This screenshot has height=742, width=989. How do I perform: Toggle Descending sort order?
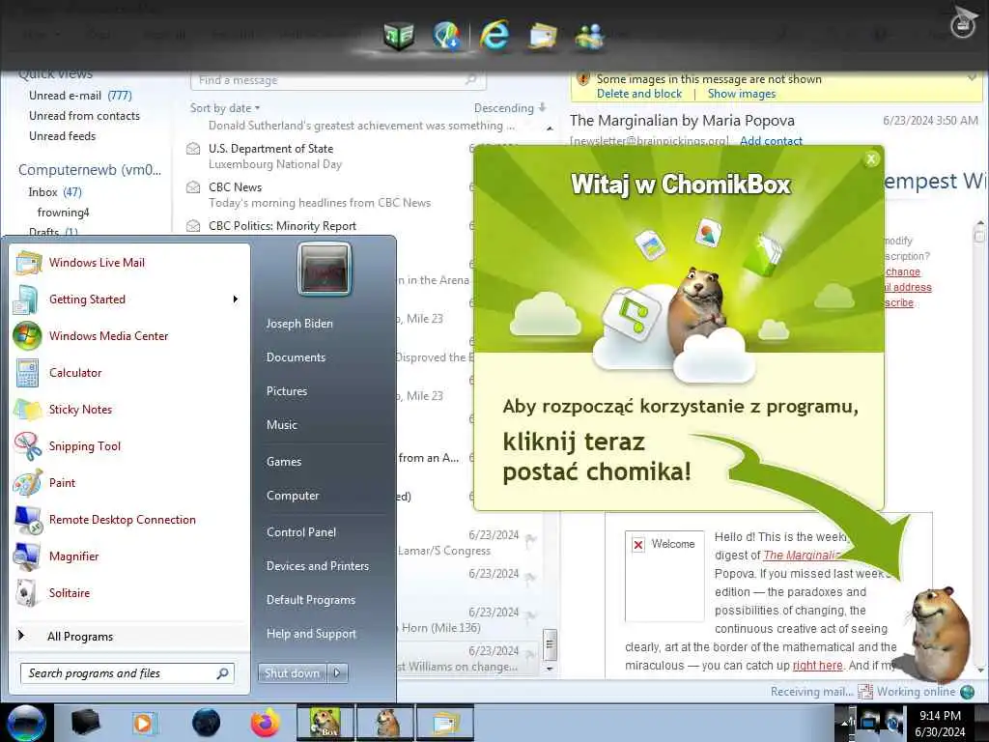click(510, 108)
